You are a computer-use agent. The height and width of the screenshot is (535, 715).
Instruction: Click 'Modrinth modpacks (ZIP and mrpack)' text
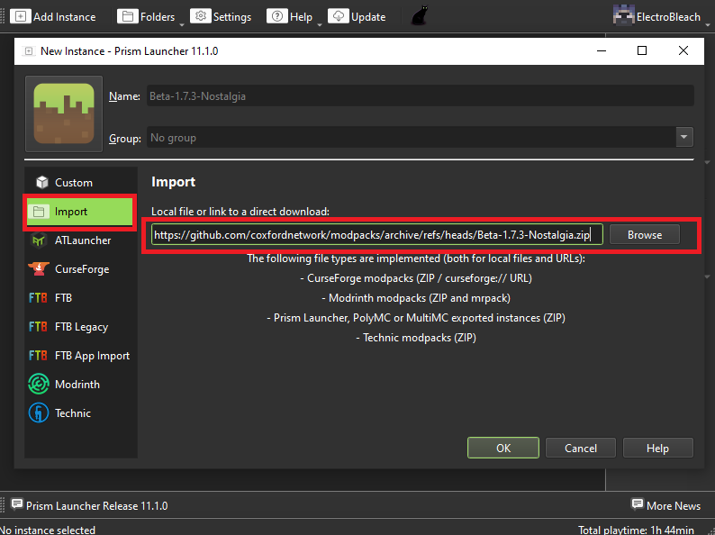point(416,298)
